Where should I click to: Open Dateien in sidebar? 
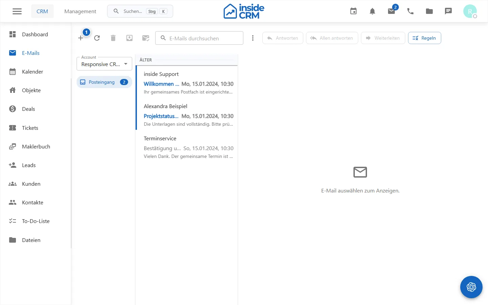pos(35,240)
